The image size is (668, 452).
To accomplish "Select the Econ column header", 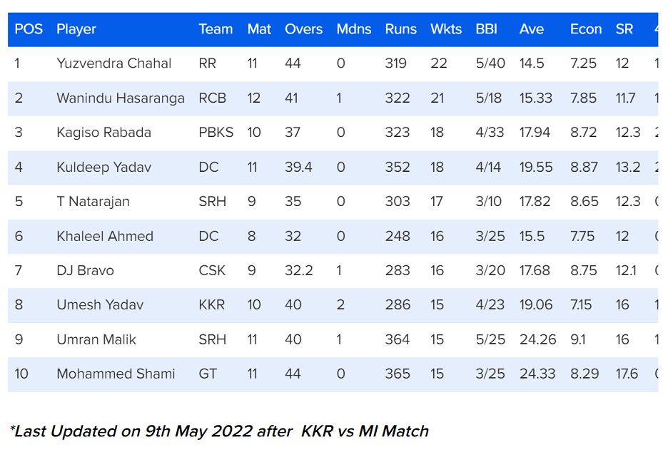I will [585, 29].
